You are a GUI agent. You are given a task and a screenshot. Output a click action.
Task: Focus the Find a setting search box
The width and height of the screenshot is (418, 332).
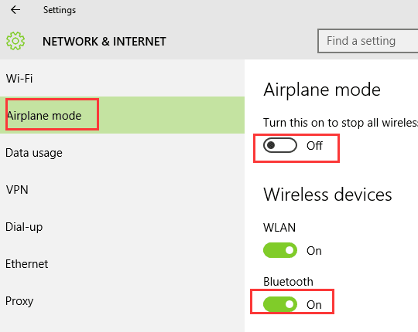coord(368,41)
